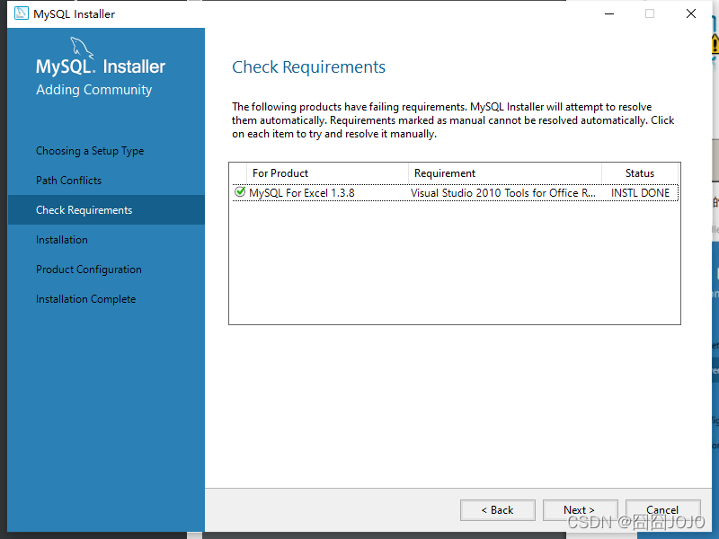Click the green check status icon
Screen dimensions: 719x539
point(239,192)
